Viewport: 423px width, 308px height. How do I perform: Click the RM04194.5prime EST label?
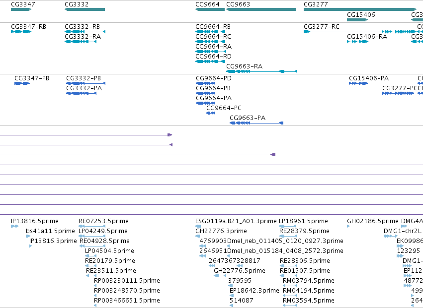coord(309,291)
